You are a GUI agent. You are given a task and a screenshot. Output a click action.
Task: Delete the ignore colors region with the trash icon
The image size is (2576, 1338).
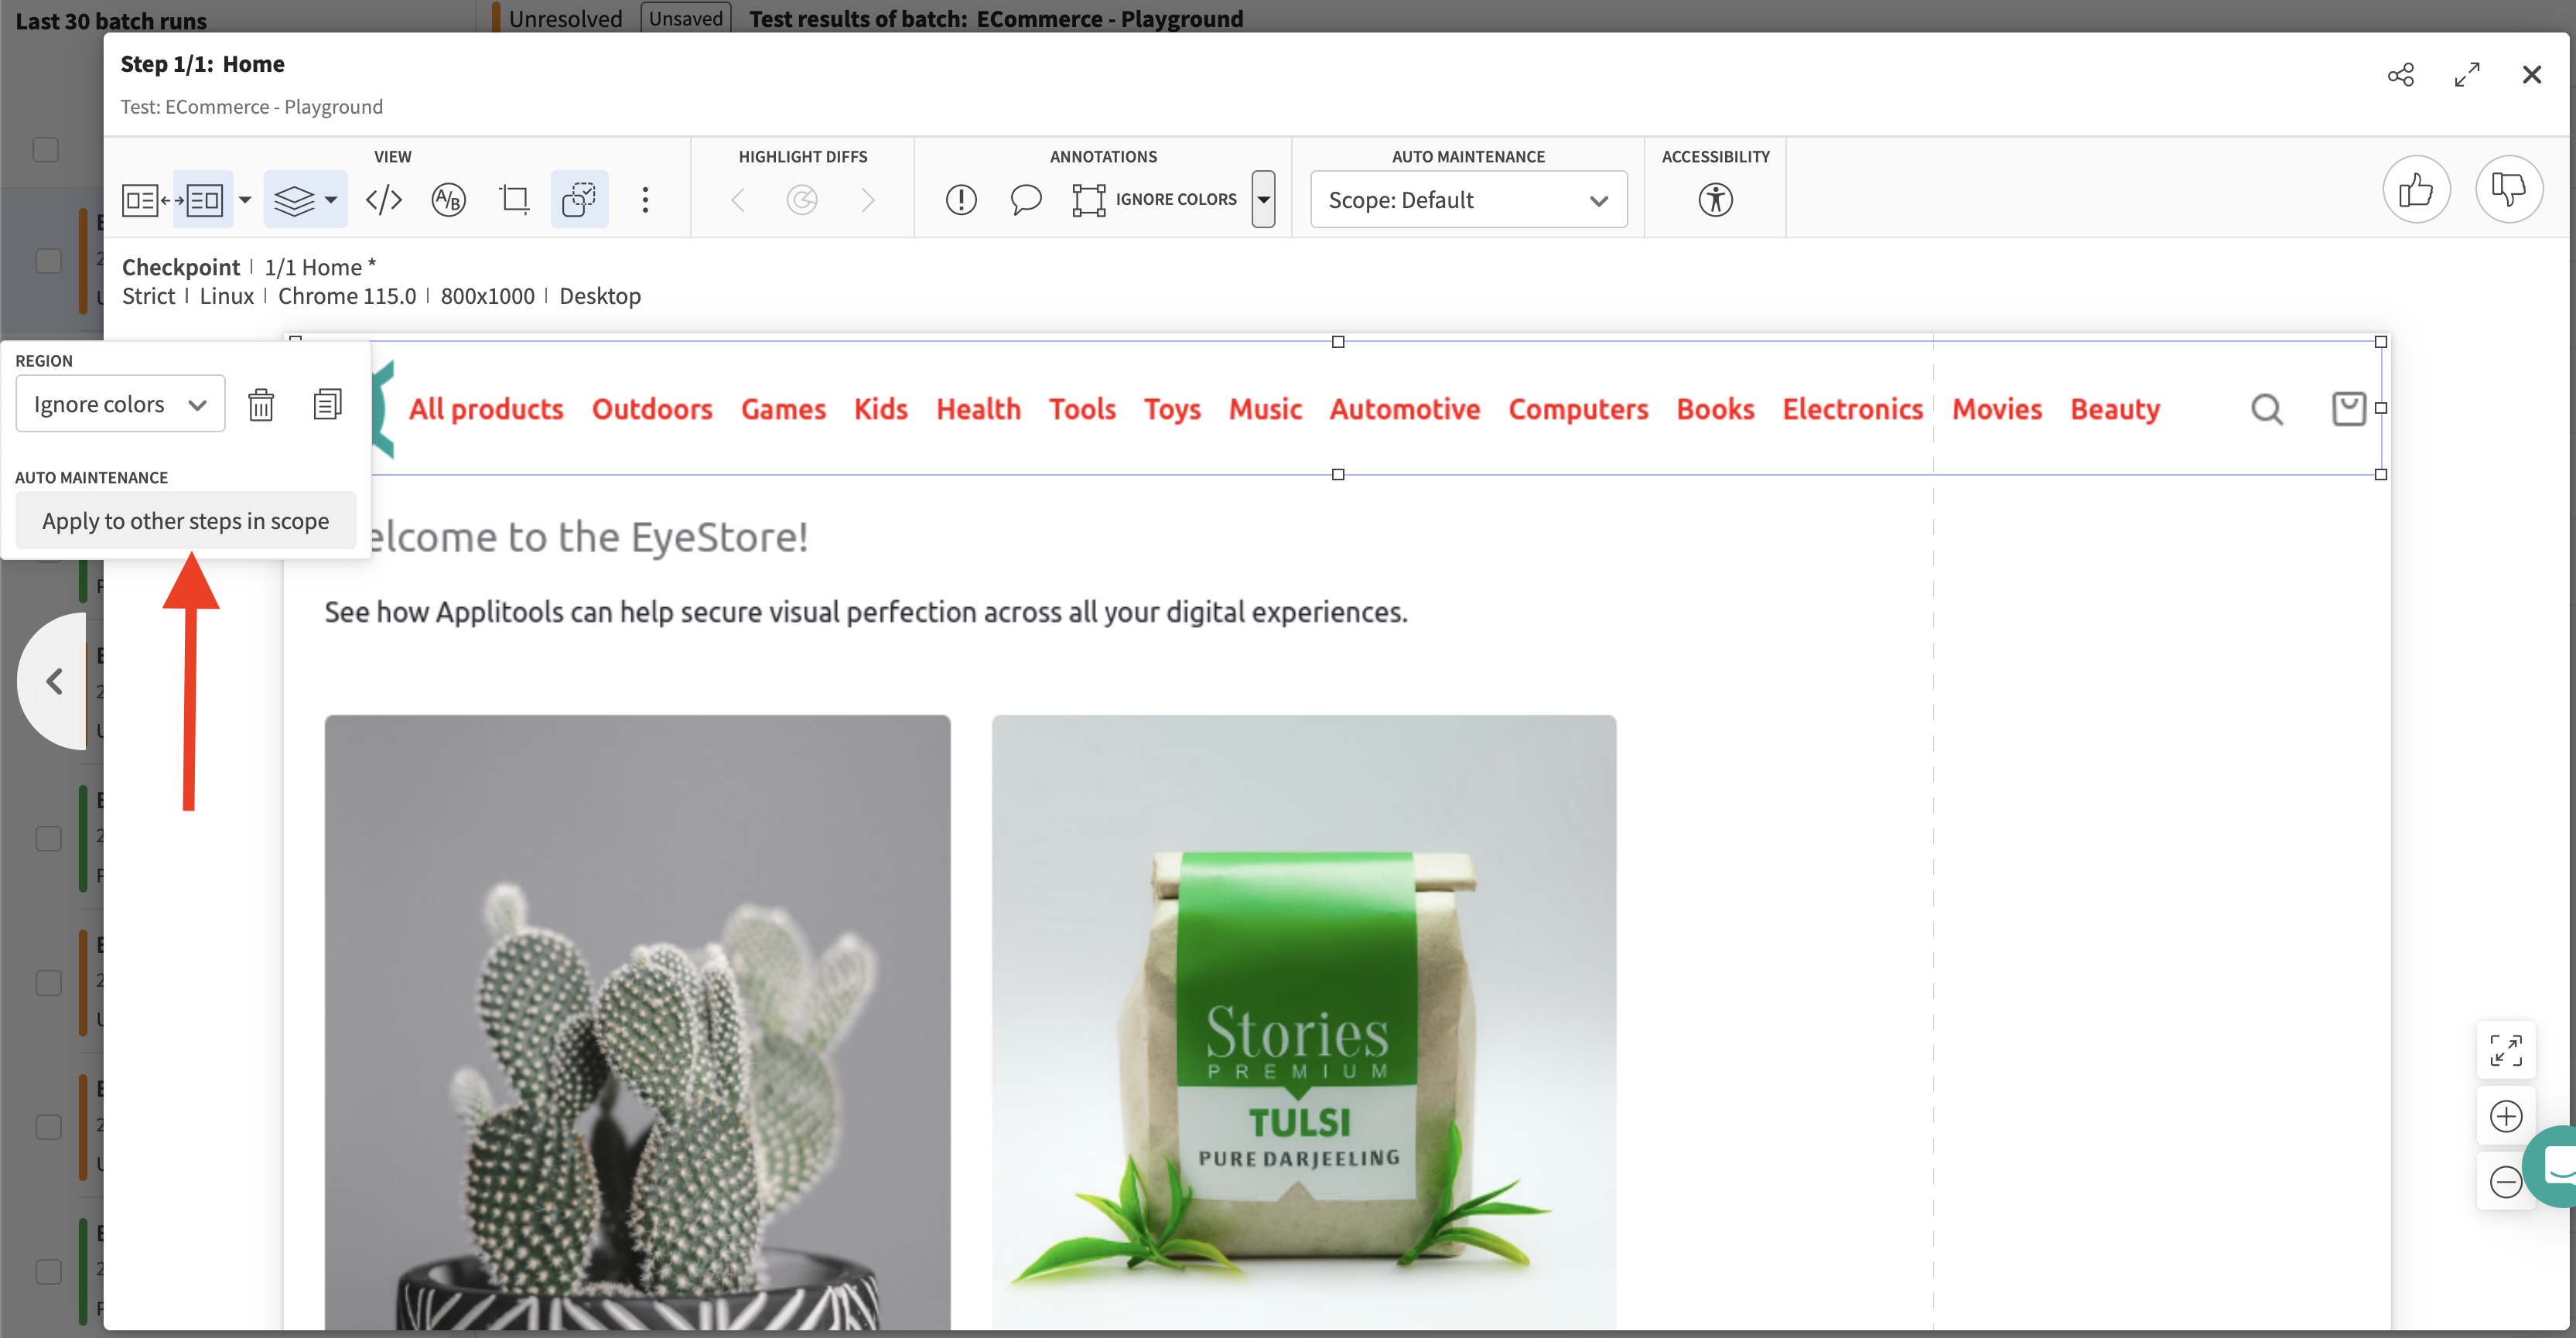(261, 405)
